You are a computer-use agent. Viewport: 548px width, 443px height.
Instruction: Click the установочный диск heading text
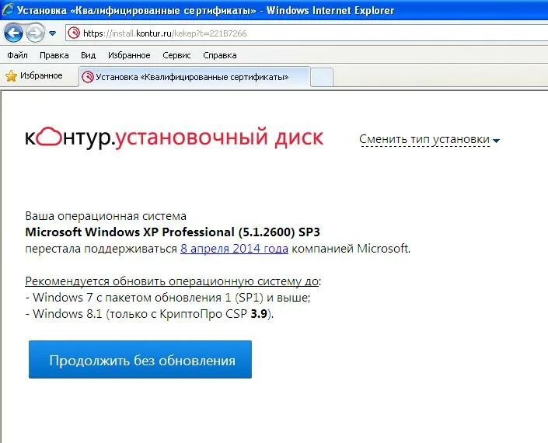tap(219, 138)
